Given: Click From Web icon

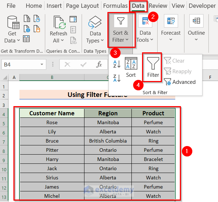Looking at the screenshot, I should point(27,29).
